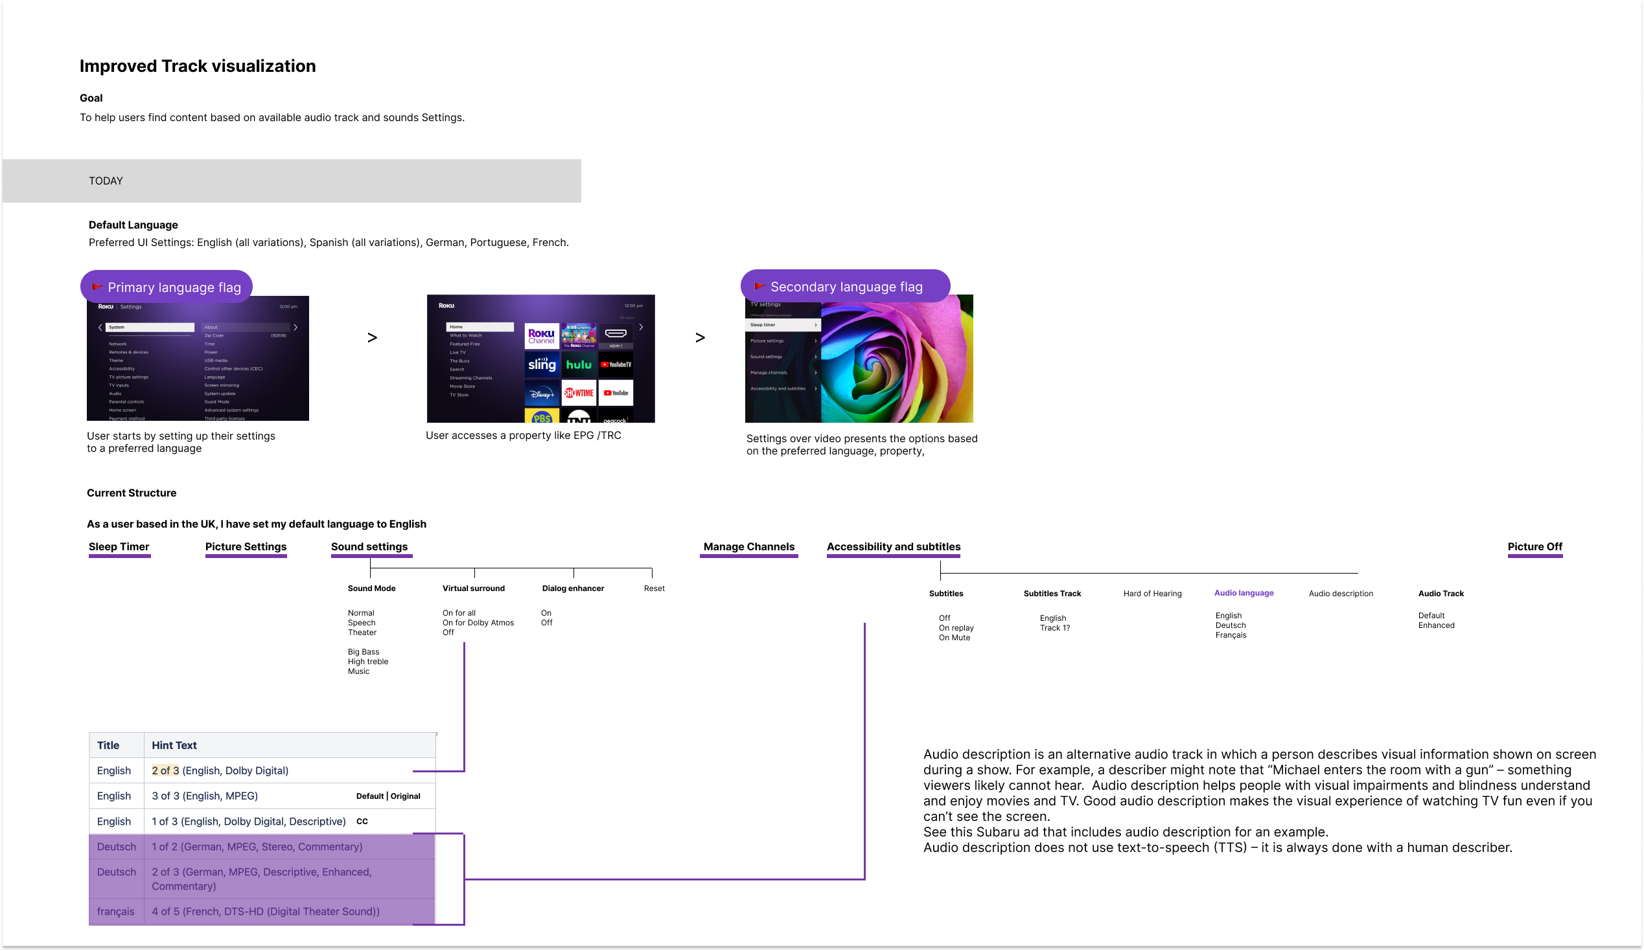Click the 'High treble' option
Viewport: 1644px width, 951px height.
click(x=368, y=662)
